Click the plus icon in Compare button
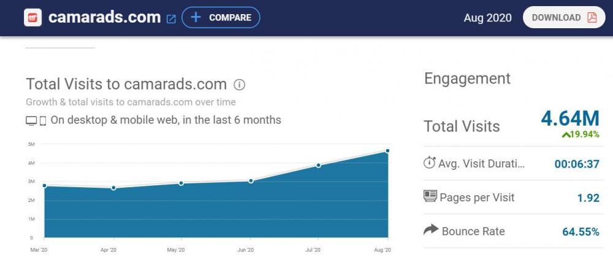 (x=196, y=17)
